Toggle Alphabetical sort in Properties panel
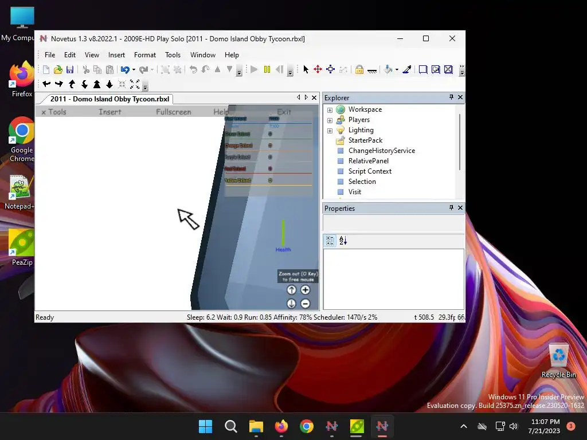This screenshot has width=587, height=440. [x=343, y=241]
